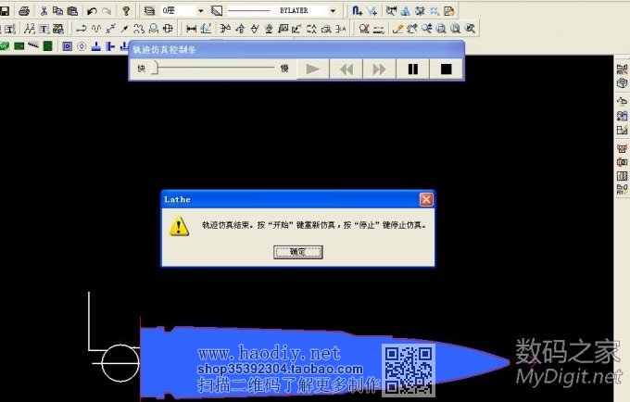Click the save floppy disk icon
630x402 pixels.
tap(6, 11)
